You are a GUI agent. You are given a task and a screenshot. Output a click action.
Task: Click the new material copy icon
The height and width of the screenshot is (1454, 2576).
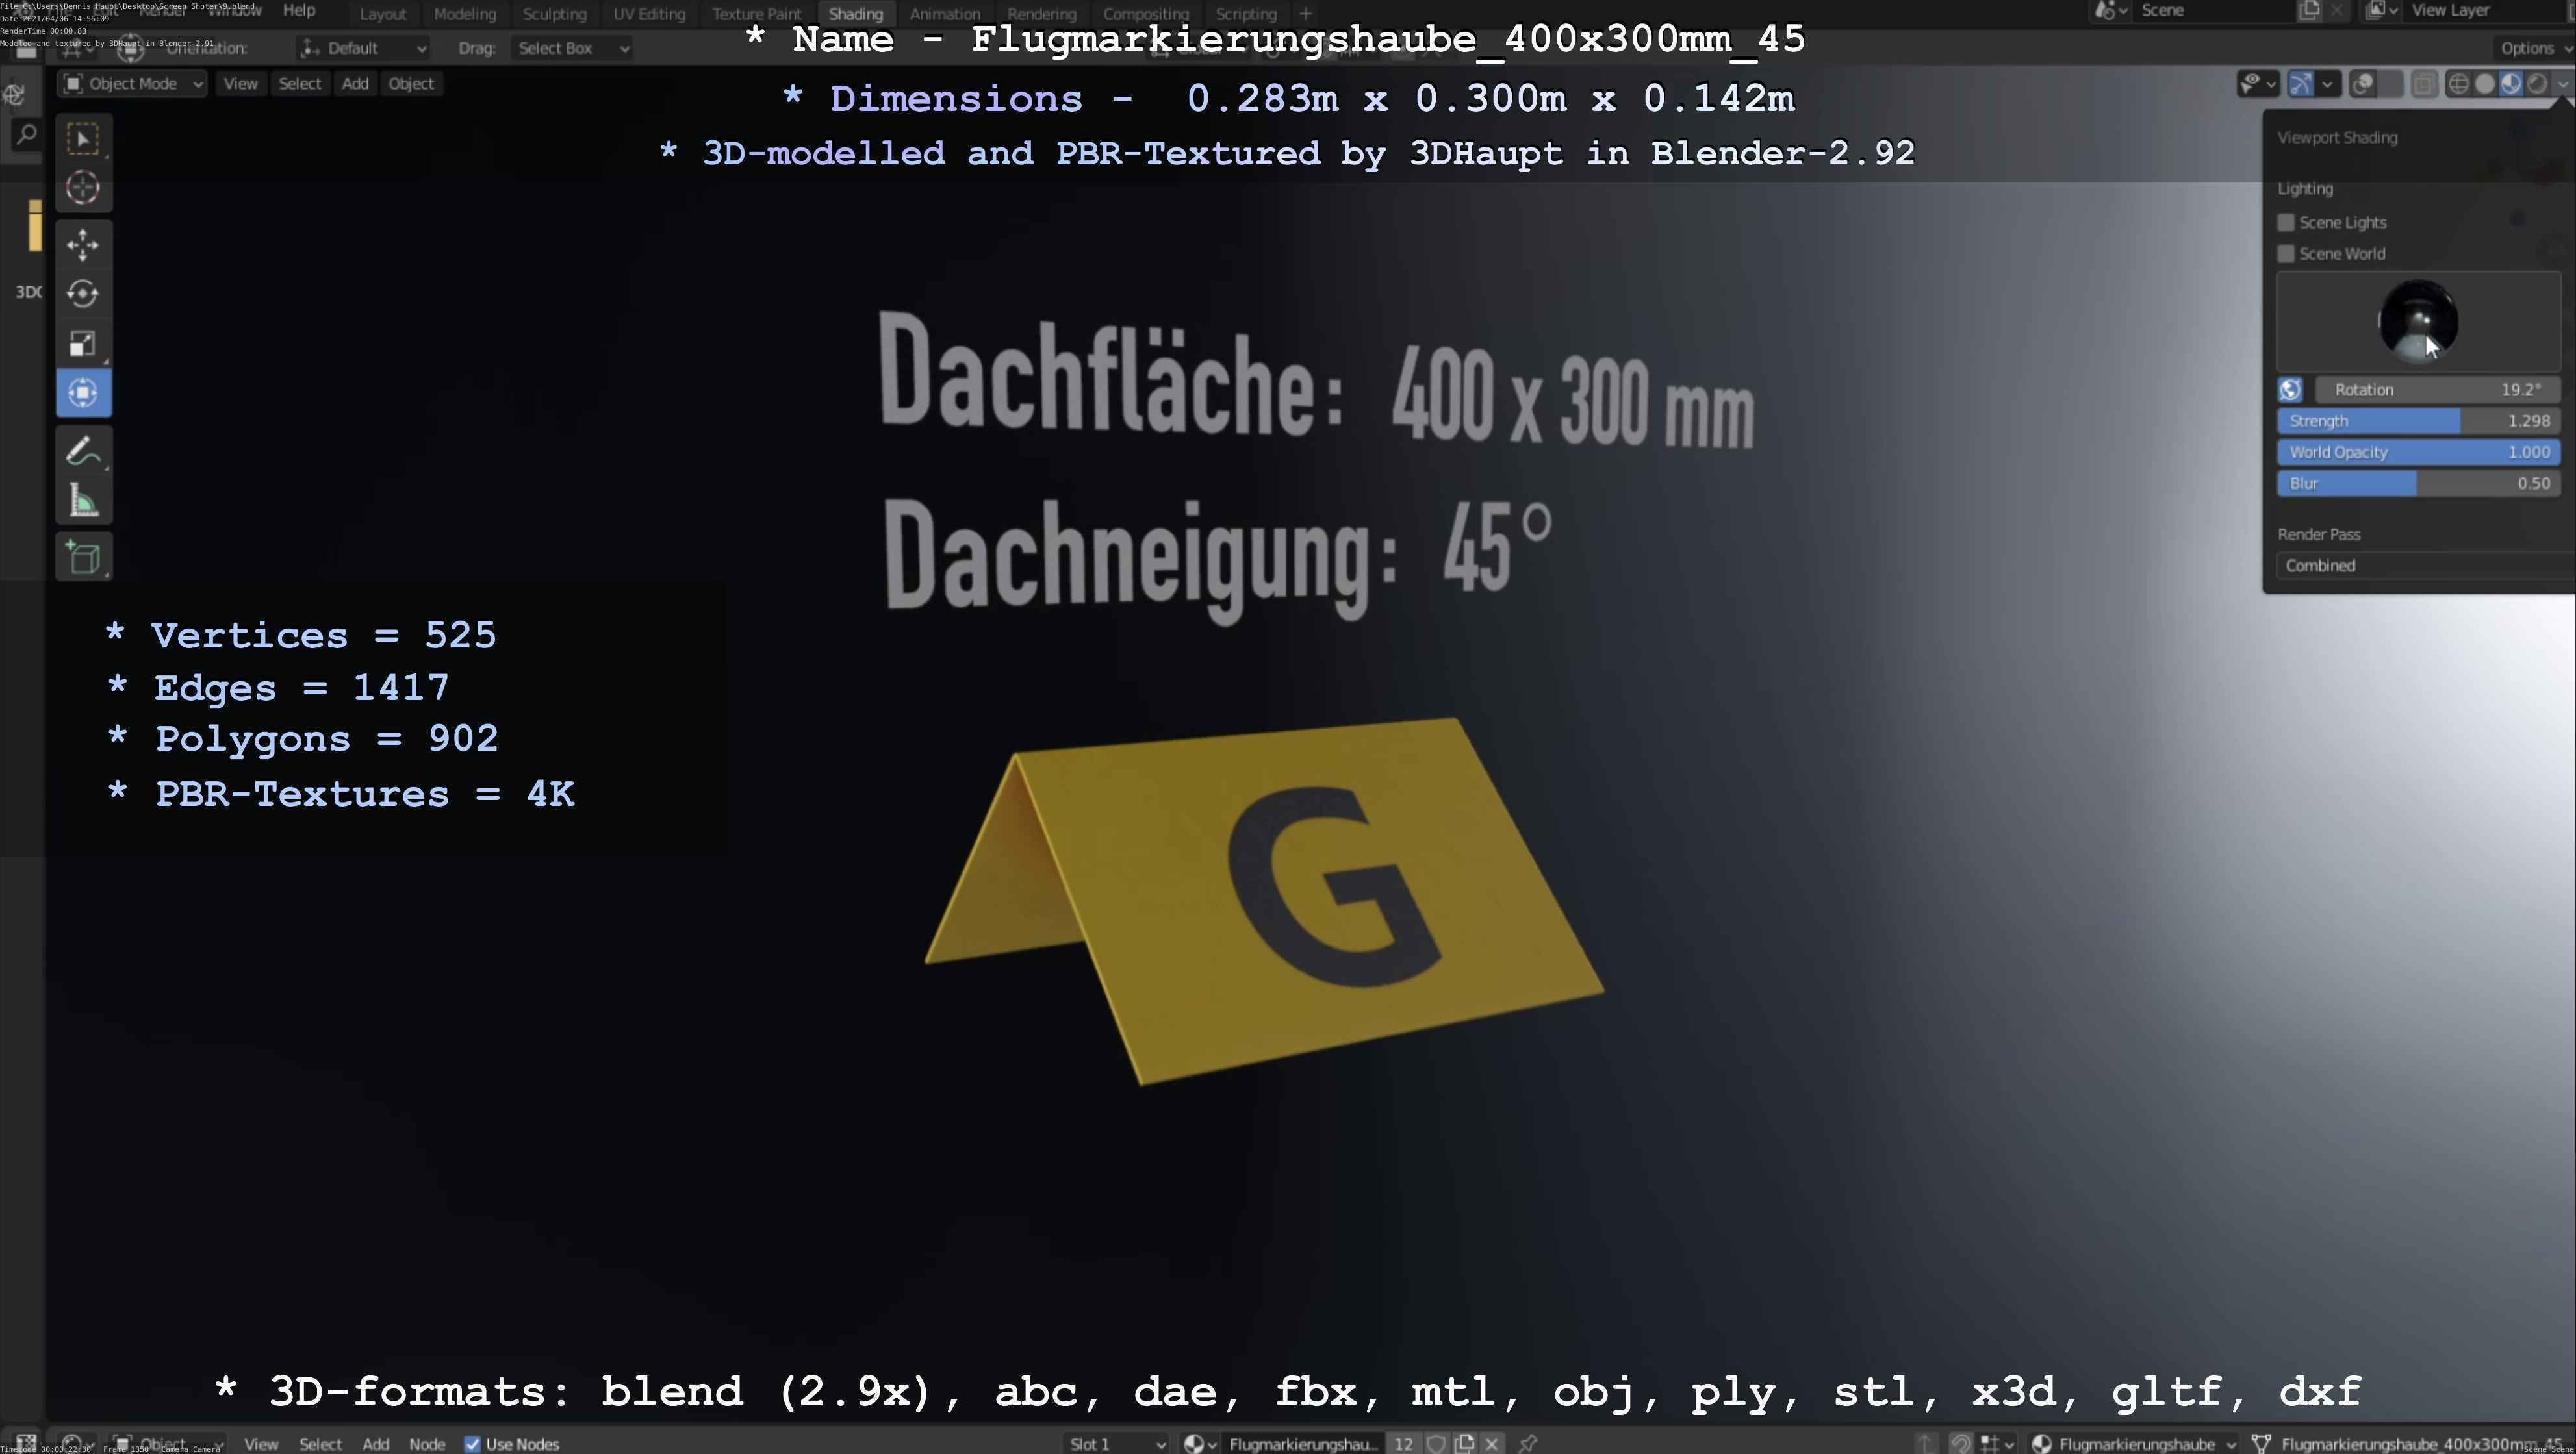(1465, 1444)
